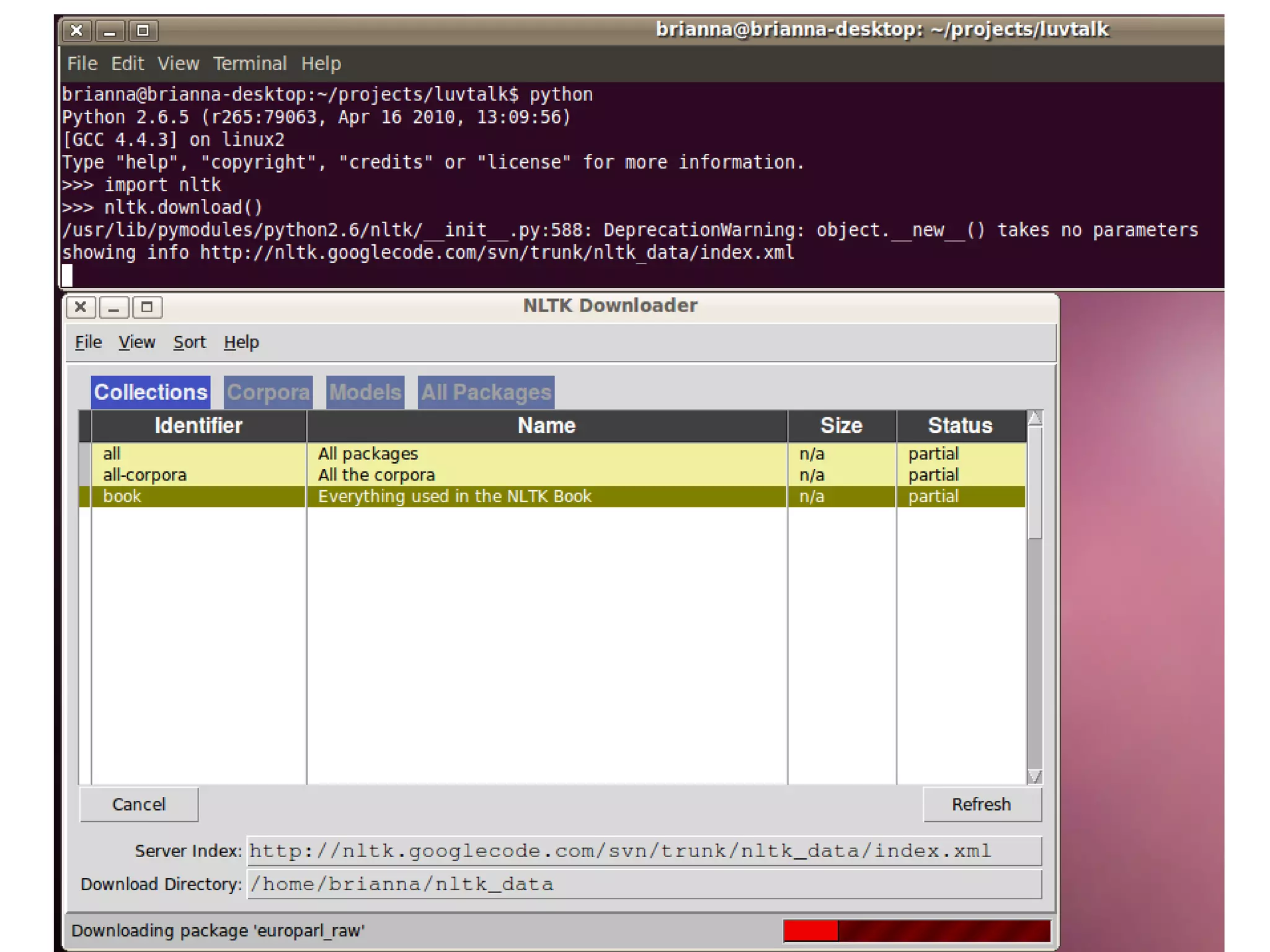Close the NLTK Downloader window
The height and width of the screenshot is (952, 1270).
tap(81, 307)
